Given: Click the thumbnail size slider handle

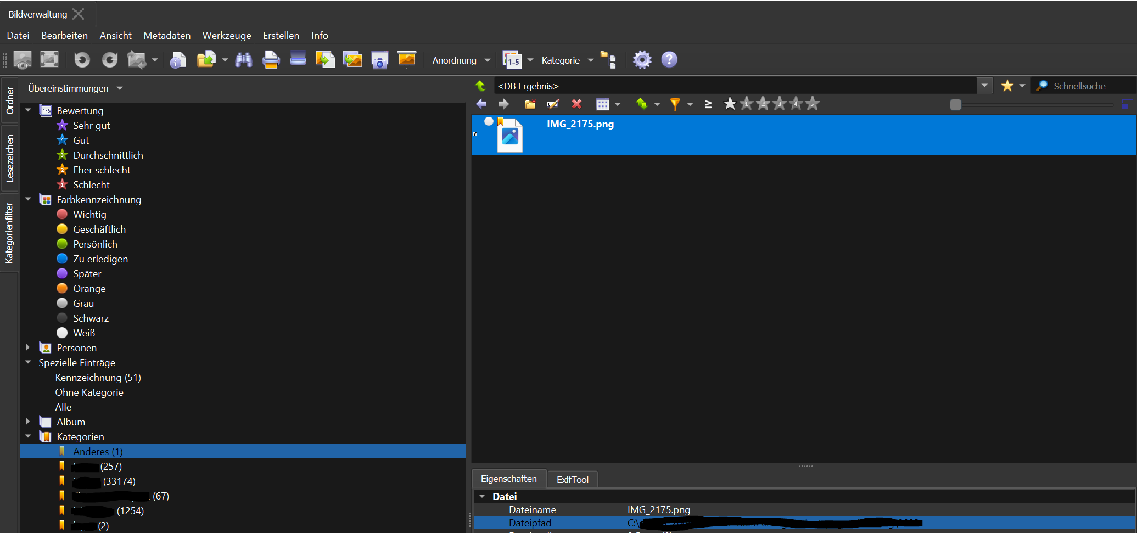Looking at the screenshot, I should (955, 105).
